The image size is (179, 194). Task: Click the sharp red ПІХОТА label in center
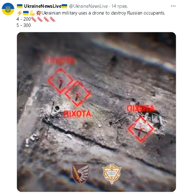(77, 114)
